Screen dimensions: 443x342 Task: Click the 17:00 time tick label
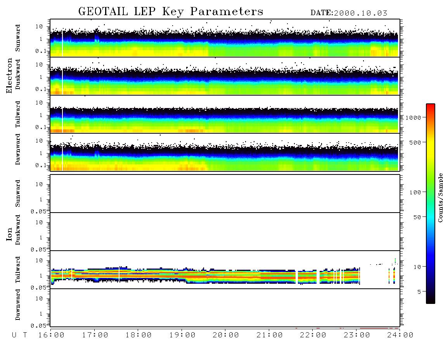(x=95, y=335)
